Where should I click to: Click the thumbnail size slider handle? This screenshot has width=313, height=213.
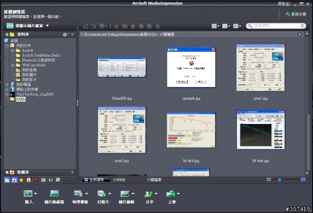(279, 180)
